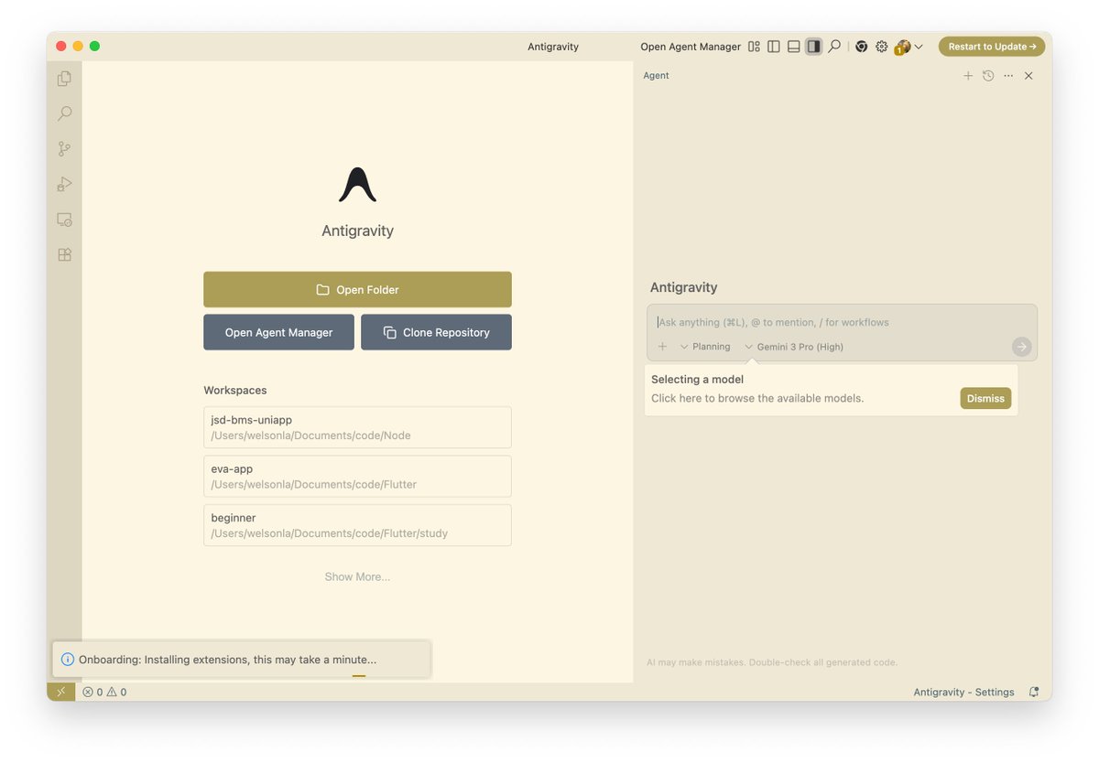Open the Explorer view in activity bar
The height and width of the screenshot is (763, 1099).
pos(64,79)
